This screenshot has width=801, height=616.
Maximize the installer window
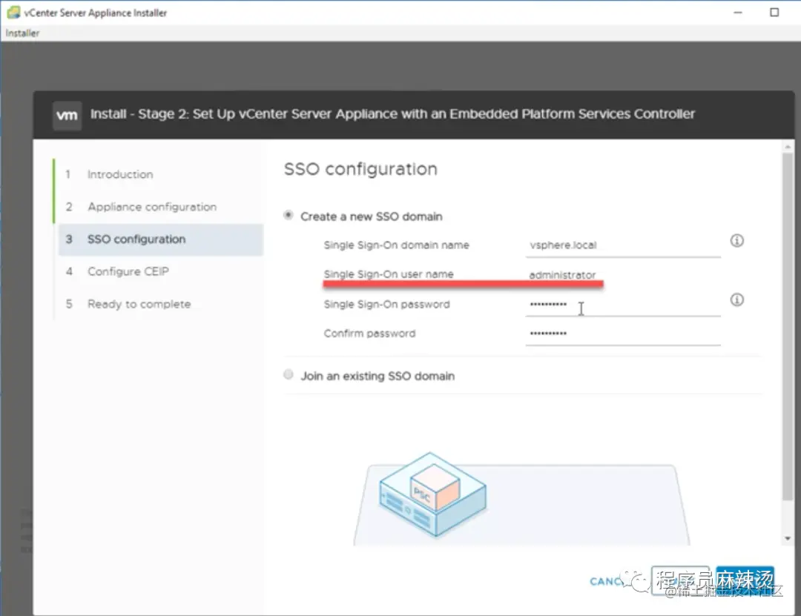[x=774, y=13]
